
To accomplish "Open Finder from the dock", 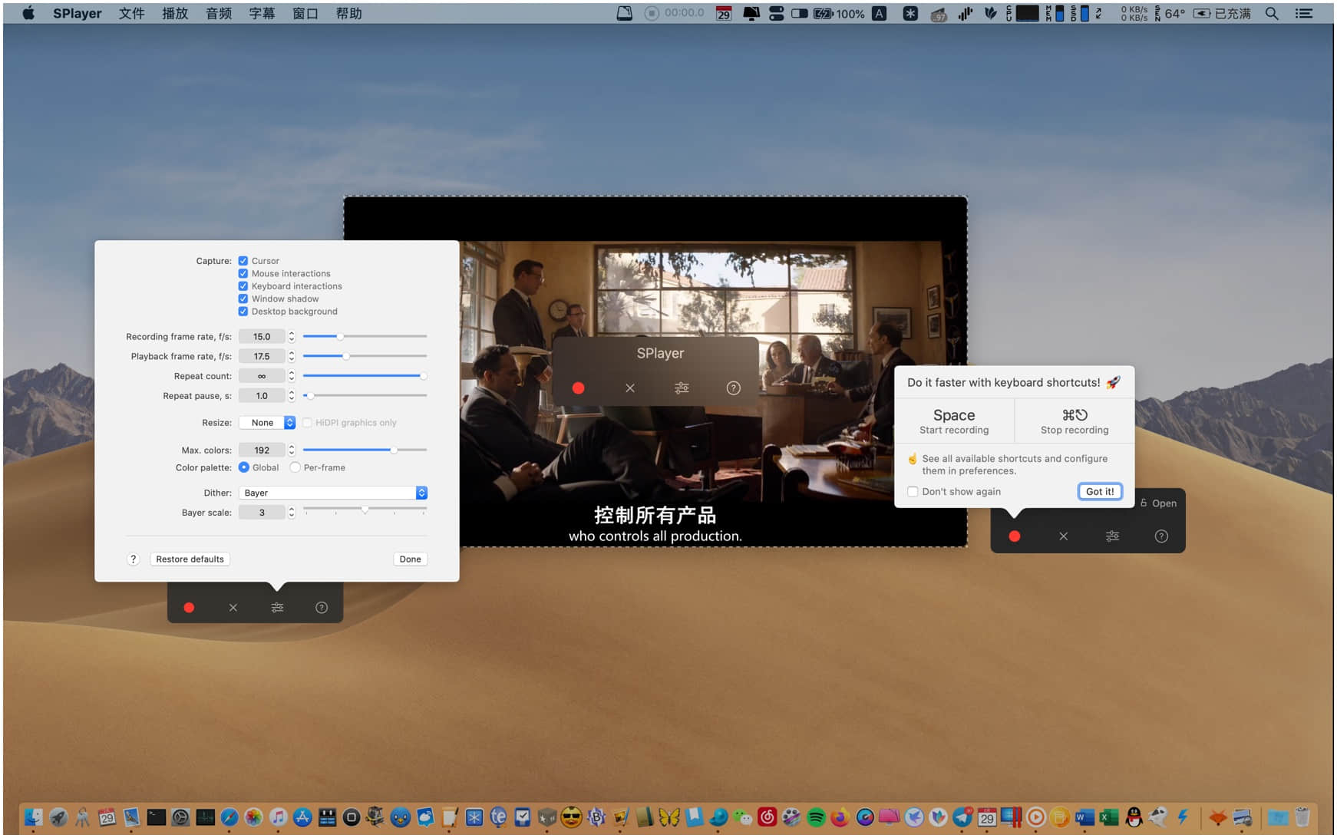I will tap(33, 817).
